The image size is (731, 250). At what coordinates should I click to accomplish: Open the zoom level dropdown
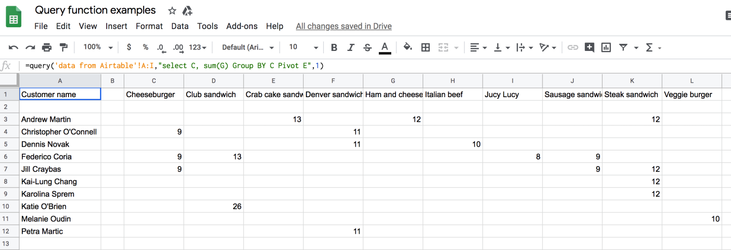click(98, 47)
